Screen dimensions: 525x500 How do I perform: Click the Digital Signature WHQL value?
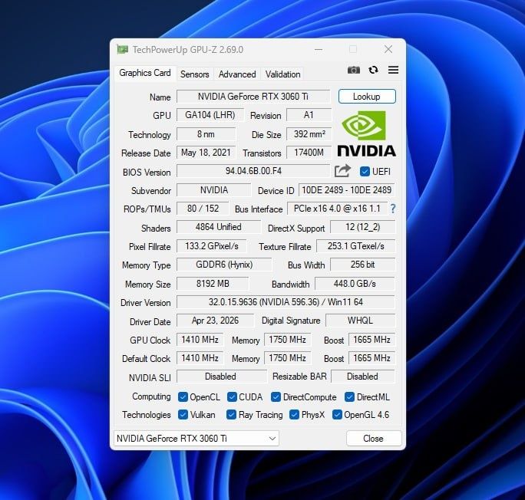click(x=360, y=321)
